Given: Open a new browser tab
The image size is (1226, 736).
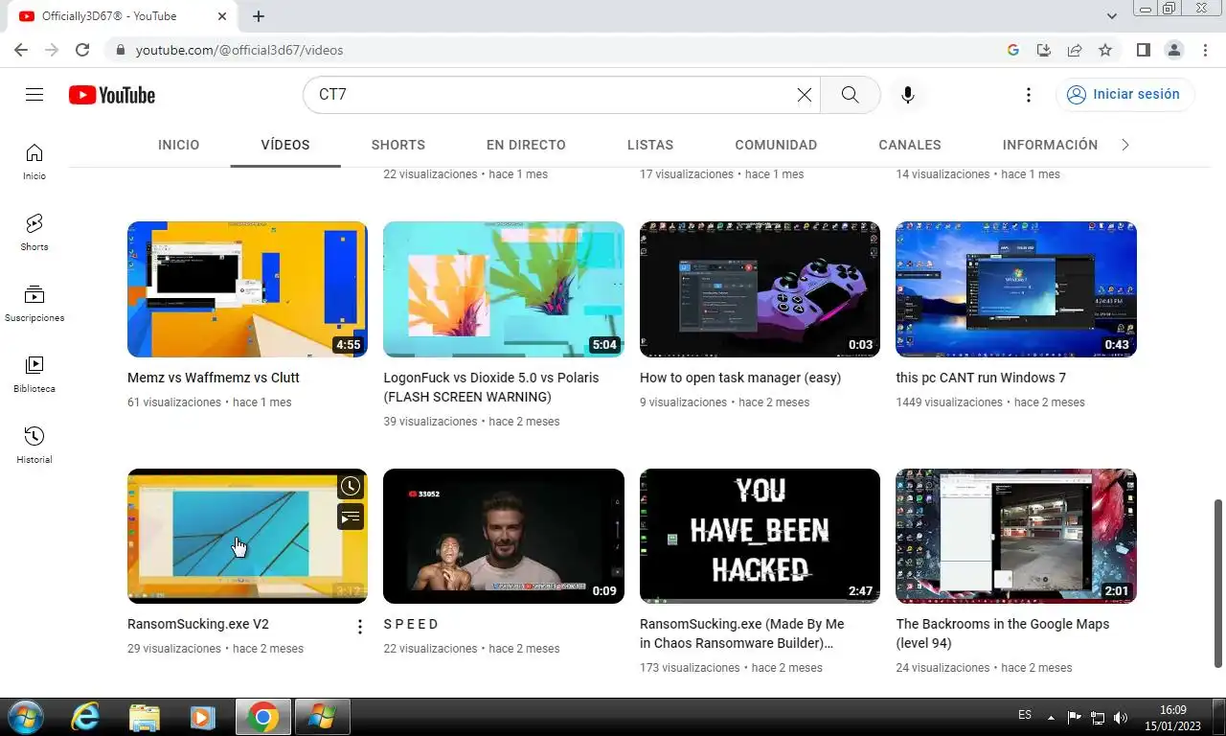Looking at the screenshot, I should 259,16.
